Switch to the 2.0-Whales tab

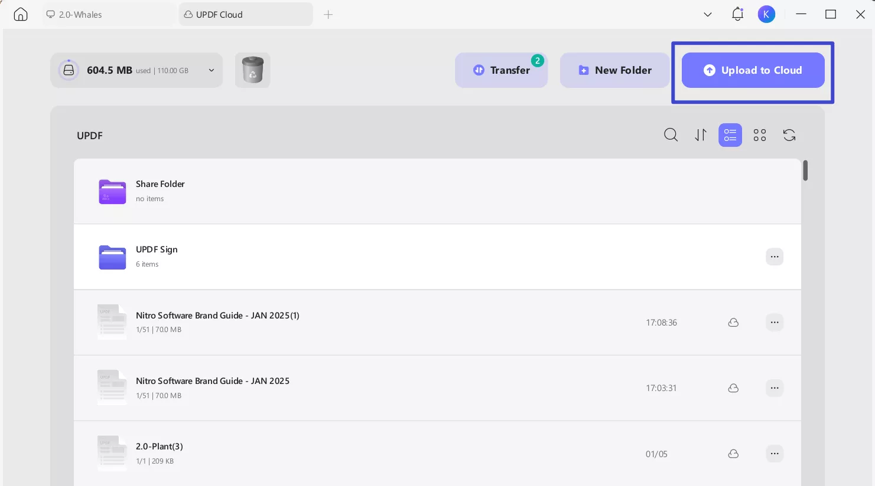[110, 15]
